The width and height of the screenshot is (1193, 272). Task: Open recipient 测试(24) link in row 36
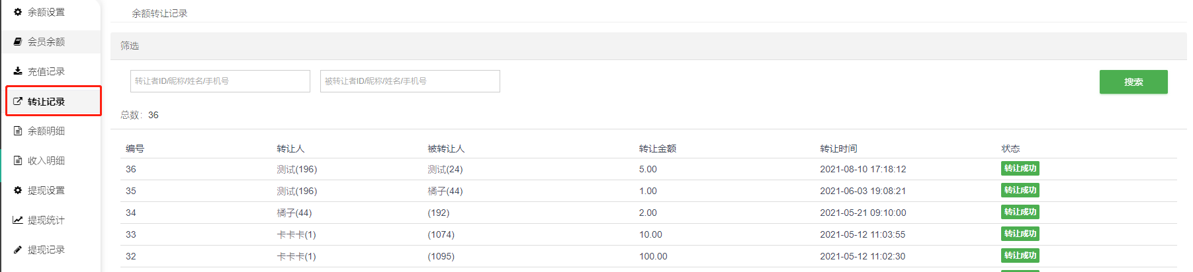pos(445,169)
